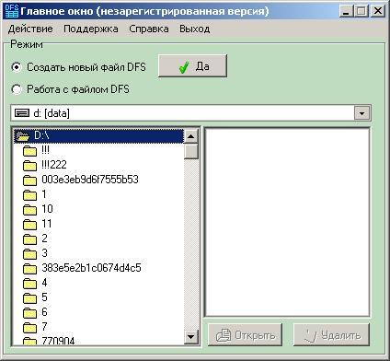Select the folder named '3'
Image resolution: width=390 pixels, height=361 pixels.
(x=45, y=253)
